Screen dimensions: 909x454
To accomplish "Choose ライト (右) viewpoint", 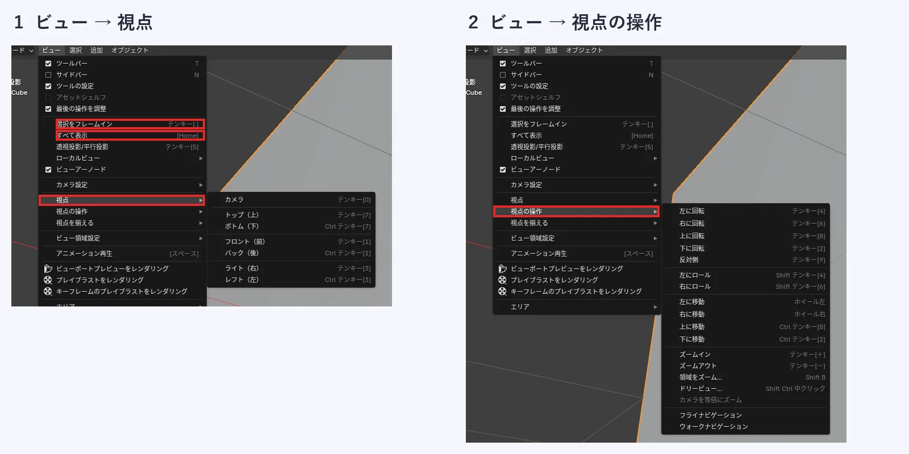I will tap(291, 268).
